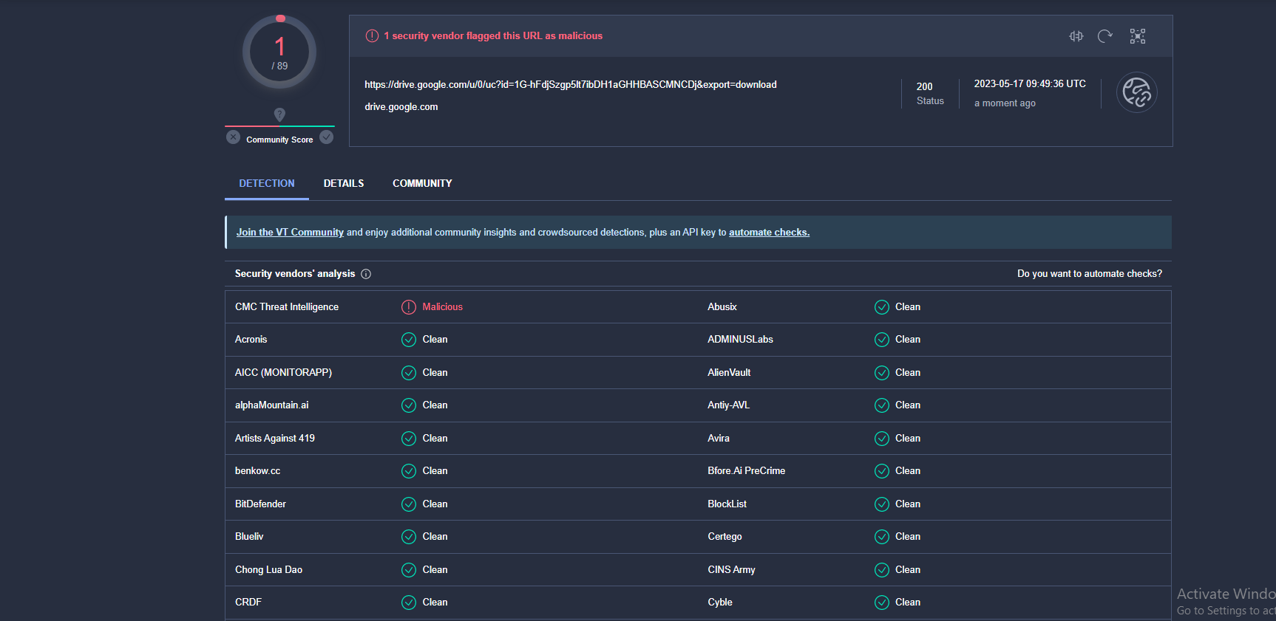Click the Community Score label
The image size is (1276, 621).
(279, 140)
